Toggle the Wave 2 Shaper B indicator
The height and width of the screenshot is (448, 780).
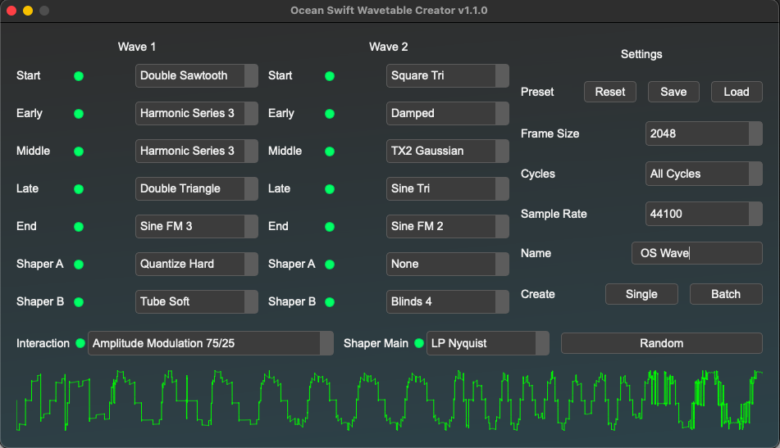point(330,302)
